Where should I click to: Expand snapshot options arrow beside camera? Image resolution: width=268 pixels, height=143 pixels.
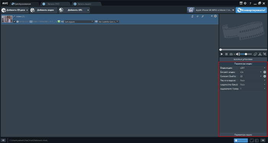[x=234, y=54]
